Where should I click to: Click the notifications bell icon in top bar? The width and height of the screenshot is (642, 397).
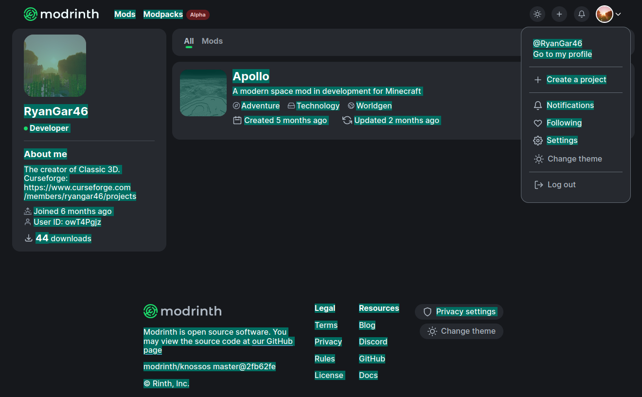581,14
